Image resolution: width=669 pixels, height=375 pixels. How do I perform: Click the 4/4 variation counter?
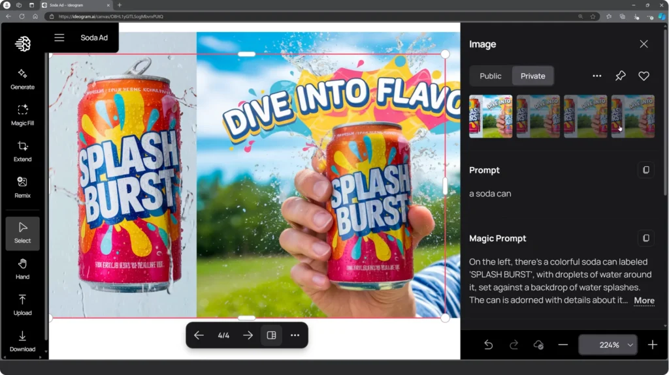(223, 335)
